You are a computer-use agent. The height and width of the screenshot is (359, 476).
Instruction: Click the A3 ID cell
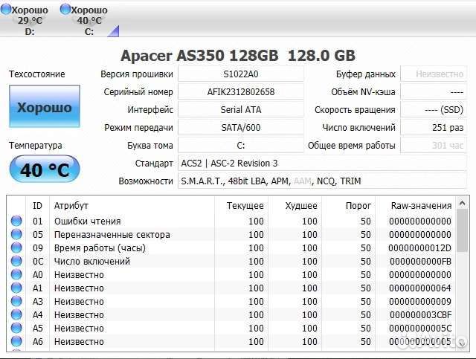click(x=38, y=301)
